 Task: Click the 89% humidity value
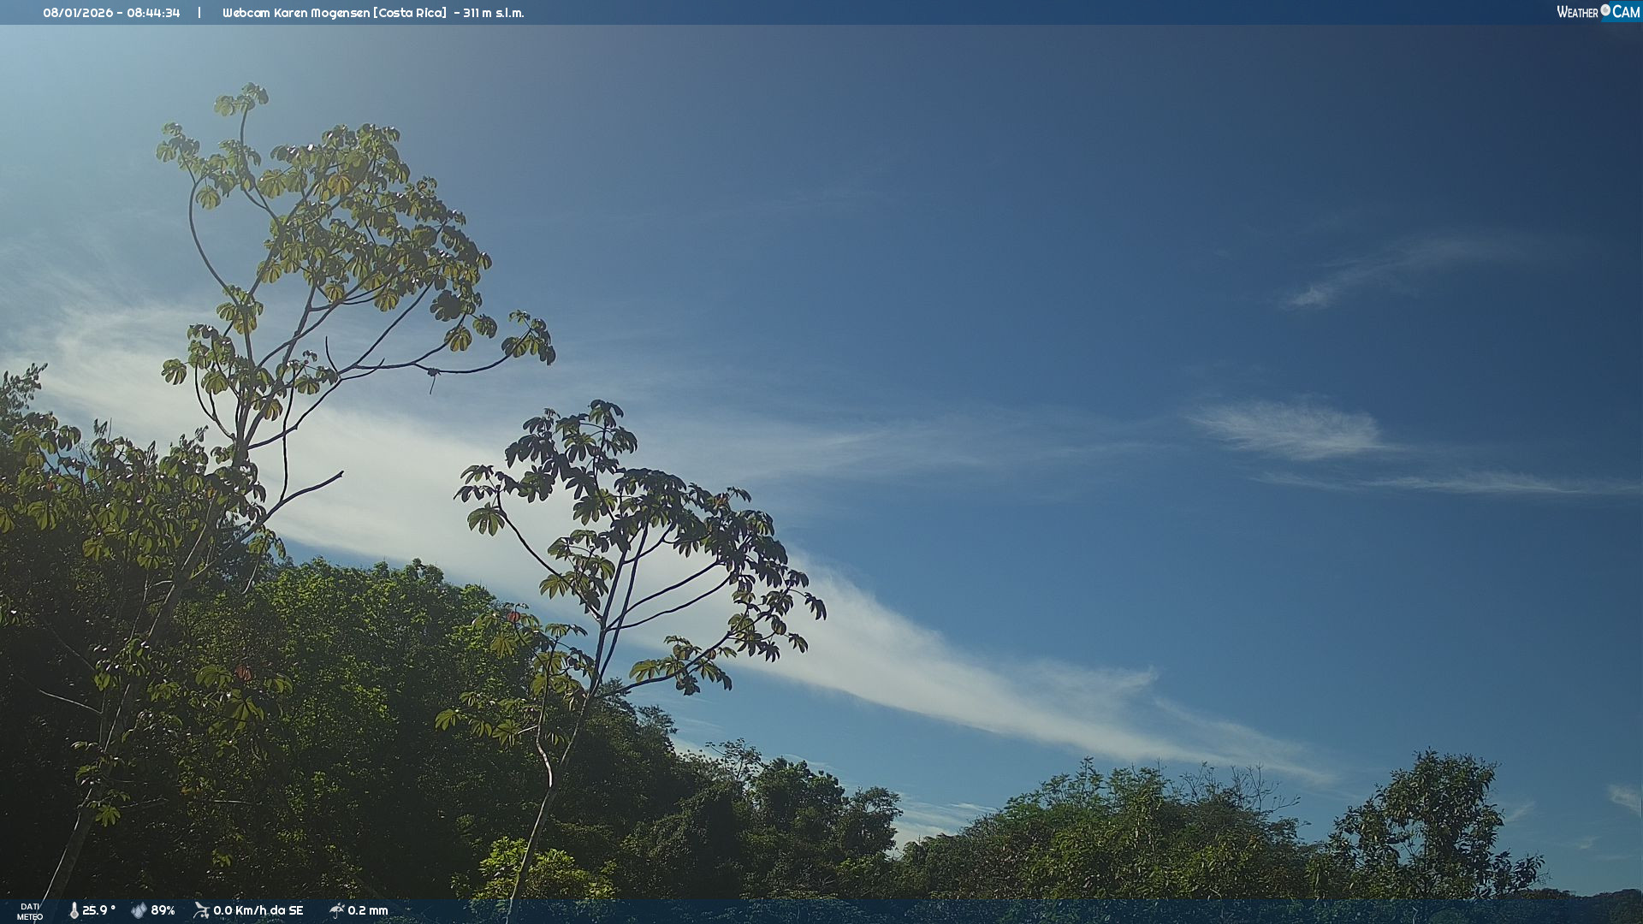pos(163,910)
